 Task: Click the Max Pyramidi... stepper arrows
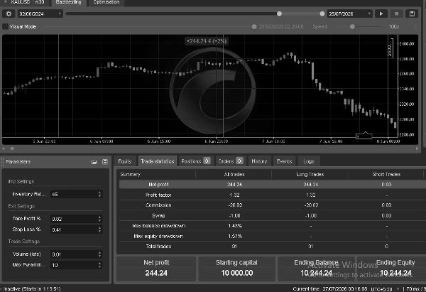[99, 265]
